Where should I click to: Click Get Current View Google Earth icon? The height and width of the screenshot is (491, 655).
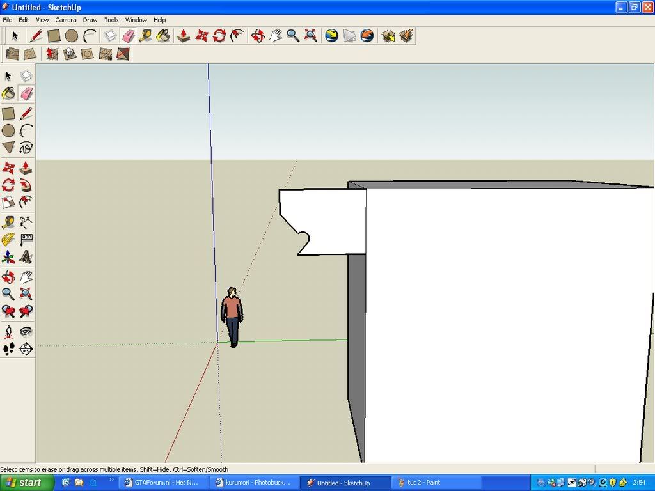(332, 36)
